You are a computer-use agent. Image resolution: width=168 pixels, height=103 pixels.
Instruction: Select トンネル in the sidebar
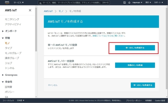coord(10,68)
